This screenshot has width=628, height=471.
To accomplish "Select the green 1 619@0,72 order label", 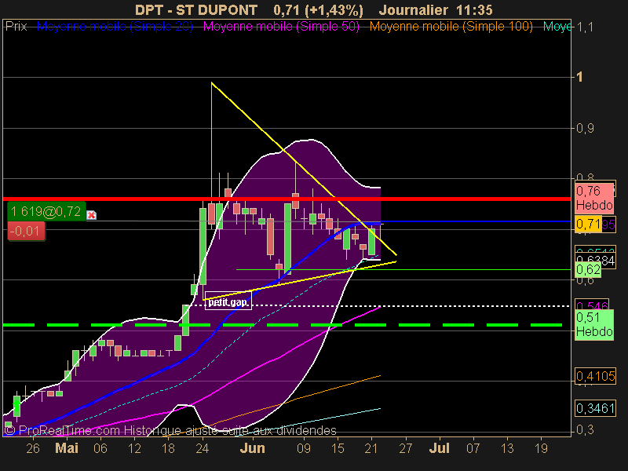I will pyautogui.click(x=46, y=211).
